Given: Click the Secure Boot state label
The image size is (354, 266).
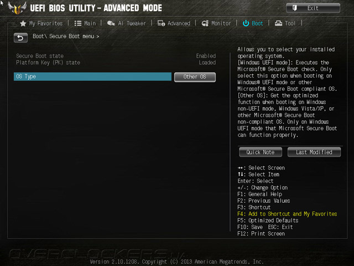Looking at the screenshot, I should point(40,56).
